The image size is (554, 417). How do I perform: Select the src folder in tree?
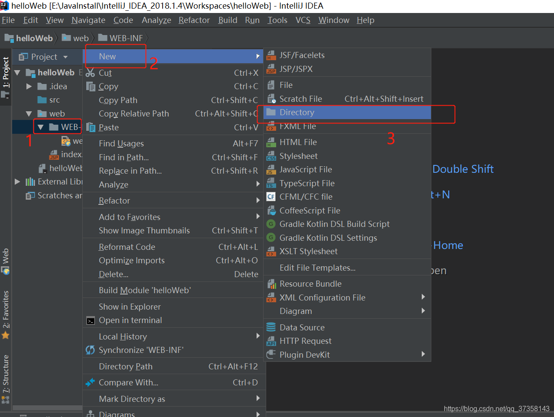coord(49,100)
